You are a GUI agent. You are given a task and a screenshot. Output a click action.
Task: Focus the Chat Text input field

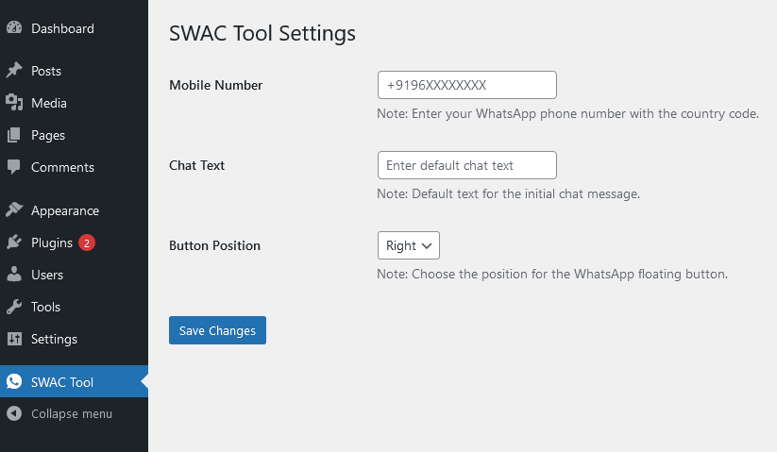coord(466,165)
